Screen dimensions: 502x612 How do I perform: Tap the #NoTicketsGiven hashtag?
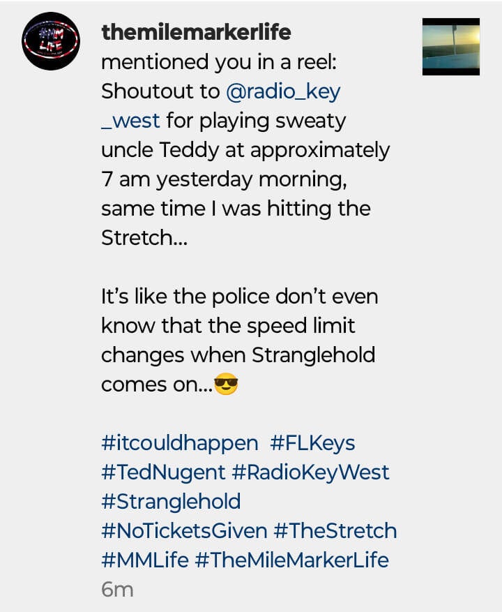click(184, 530)
